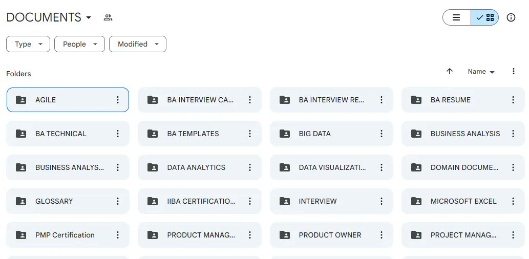Image resolution: width=529 pixels, height=259 pixels.
Task: Select the BA INTERVIEW RE... folder
Action: pos(332,100)
